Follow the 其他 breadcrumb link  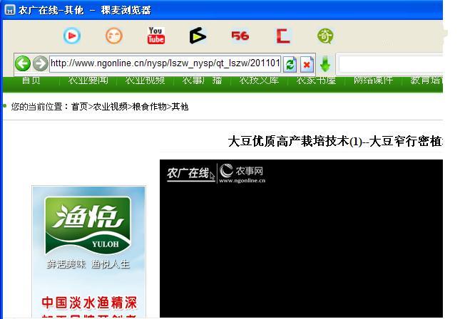180,107
